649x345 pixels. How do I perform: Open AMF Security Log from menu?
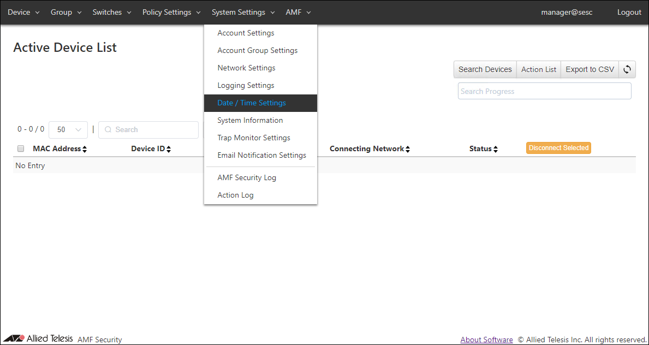tap(247, 177)
